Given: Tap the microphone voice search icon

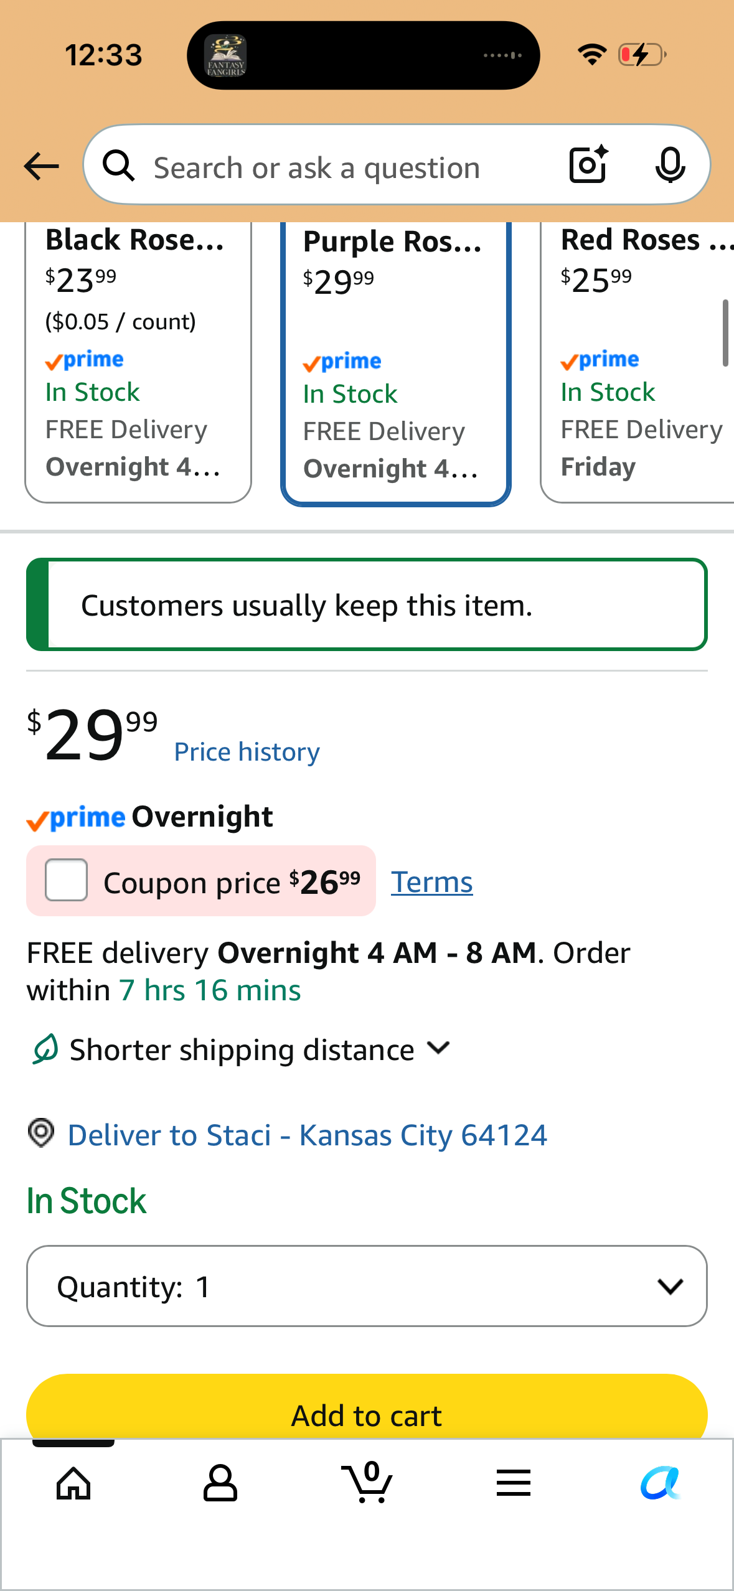Looking at the screenshot, I should [670, 166].
